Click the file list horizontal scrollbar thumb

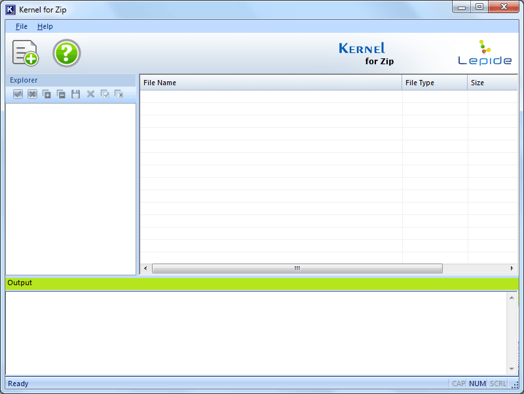(x=297, y=268)
